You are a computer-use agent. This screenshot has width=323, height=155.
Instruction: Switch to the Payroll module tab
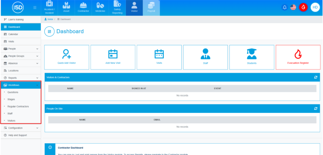tap(151, 8)
